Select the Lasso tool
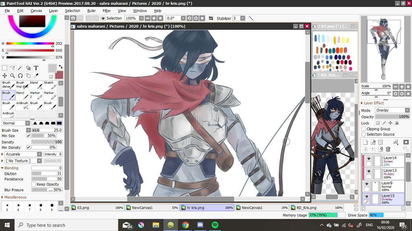This screenshot has height=231, width=412. pyautogui.click(x=12, y=68)
